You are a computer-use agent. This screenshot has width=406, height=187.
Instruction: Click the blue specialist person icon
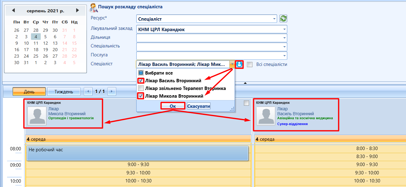239,65
